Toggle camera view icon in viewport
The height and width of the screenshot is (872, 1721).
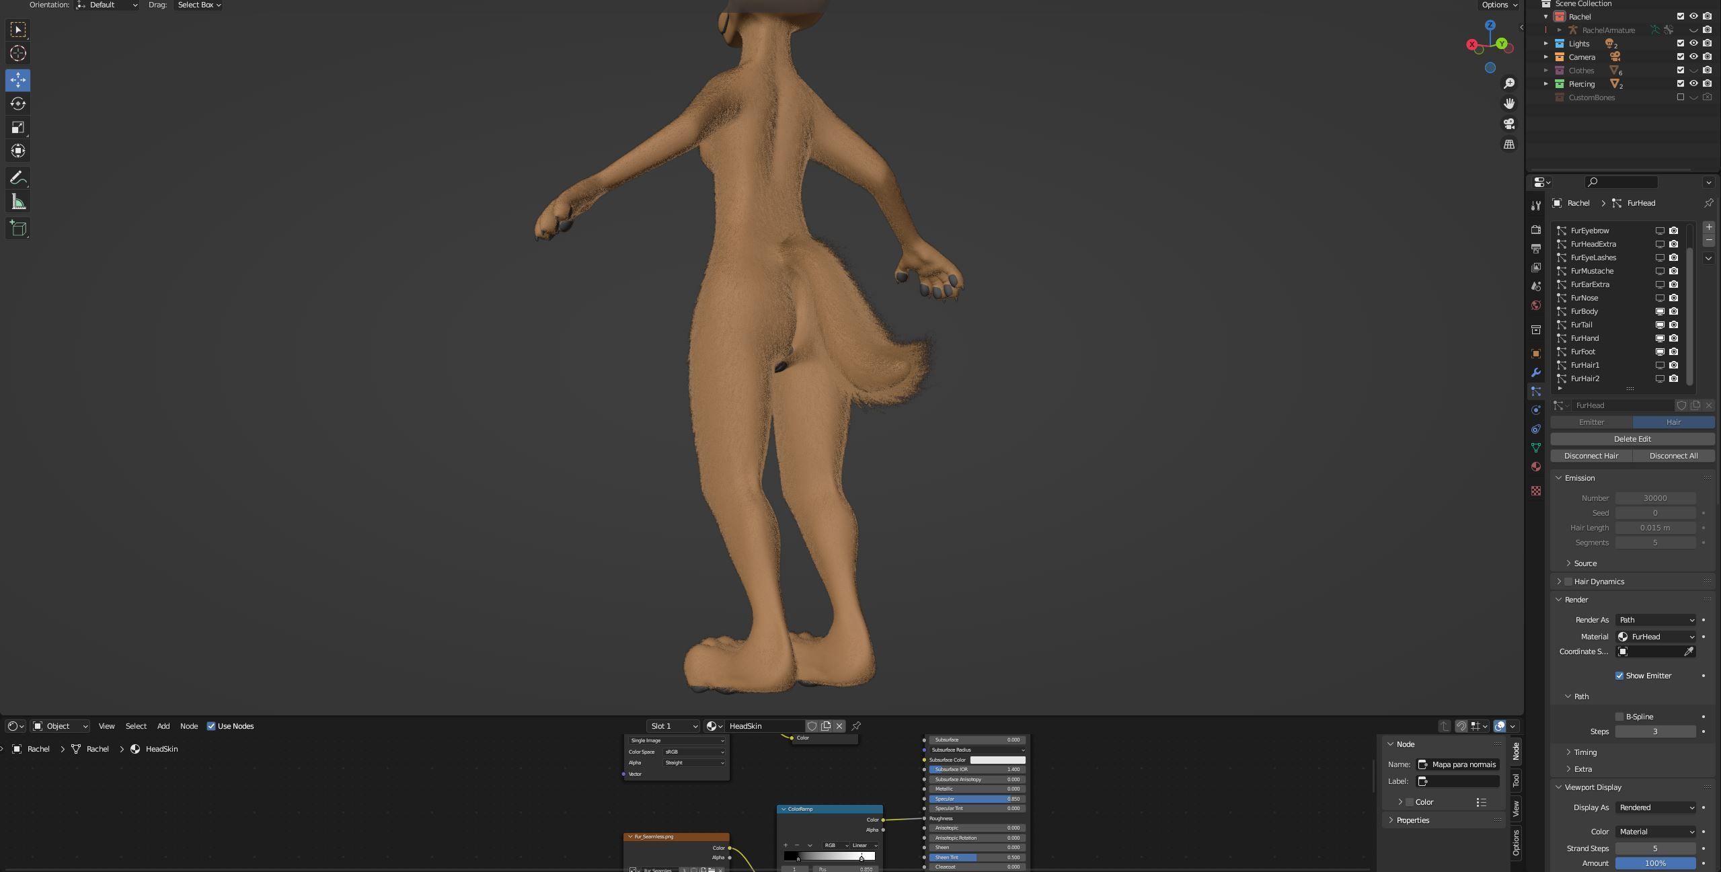coord(1509,124)
